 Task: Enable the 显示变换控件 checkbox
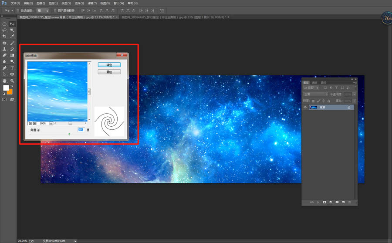54,10
